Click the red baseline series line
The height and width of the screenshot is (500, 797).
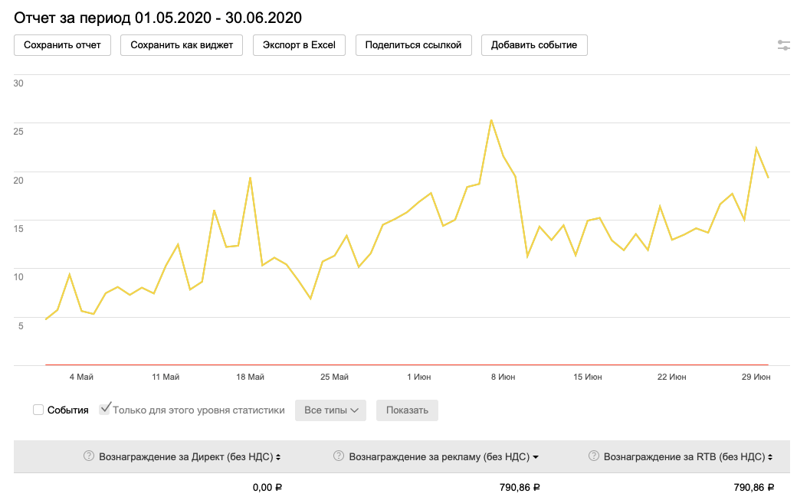click(407, 364)
